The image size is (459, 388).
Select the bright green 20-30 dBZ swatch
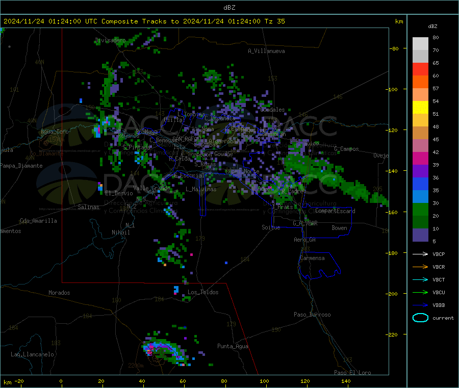[420, 209]
